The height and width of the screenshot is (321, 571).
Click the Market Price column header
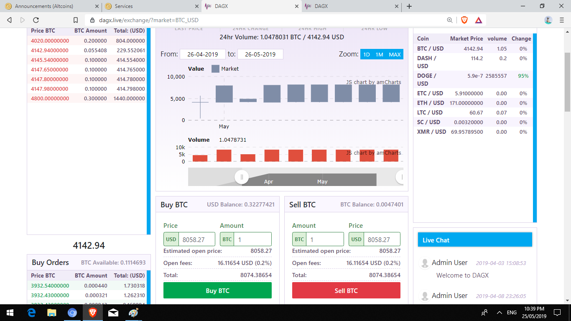click(x=466, y=38)
